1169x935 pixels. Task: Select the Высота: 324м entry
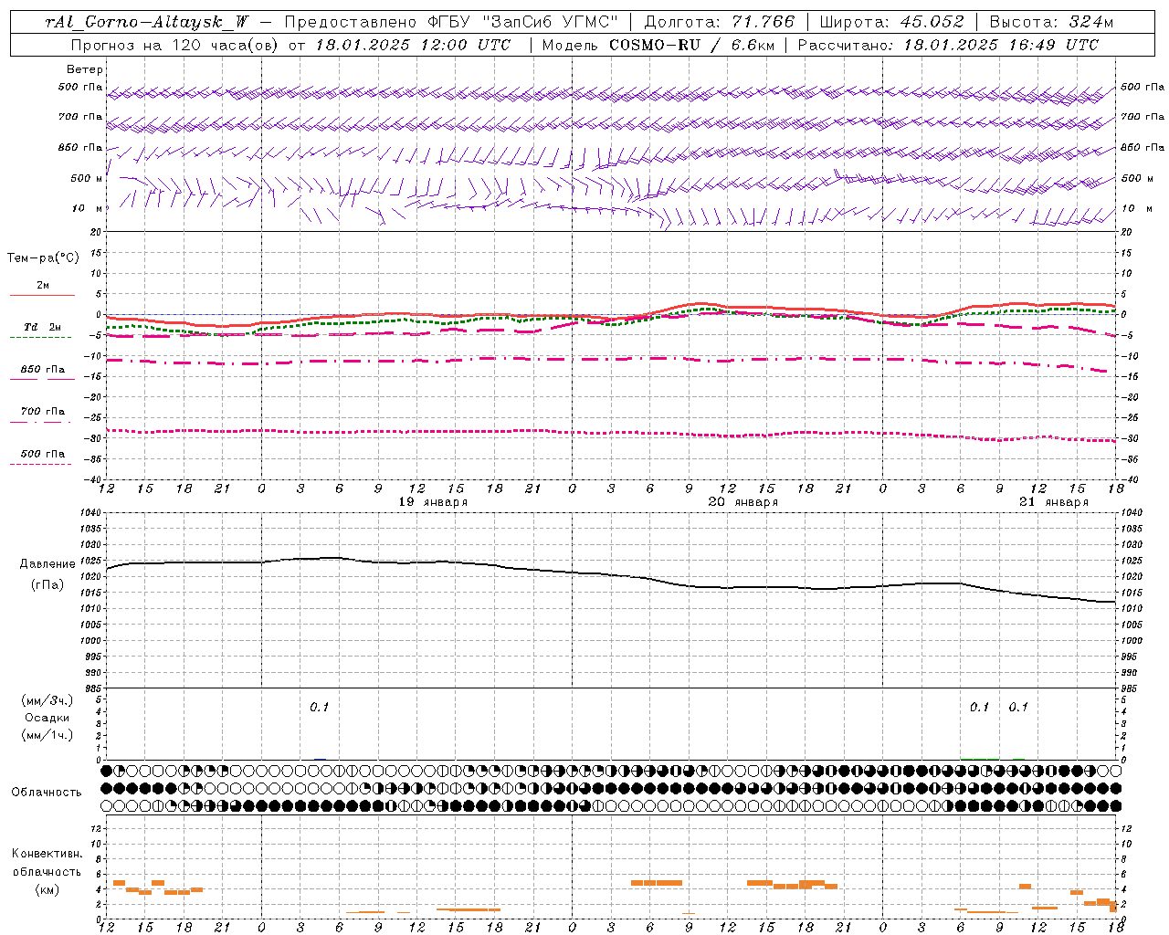[x=1051, y=23]
